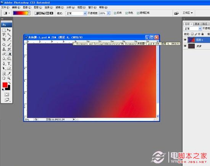Choose reflected gradient style
This screenshot has width=210, height=166.
pos(48,13)
